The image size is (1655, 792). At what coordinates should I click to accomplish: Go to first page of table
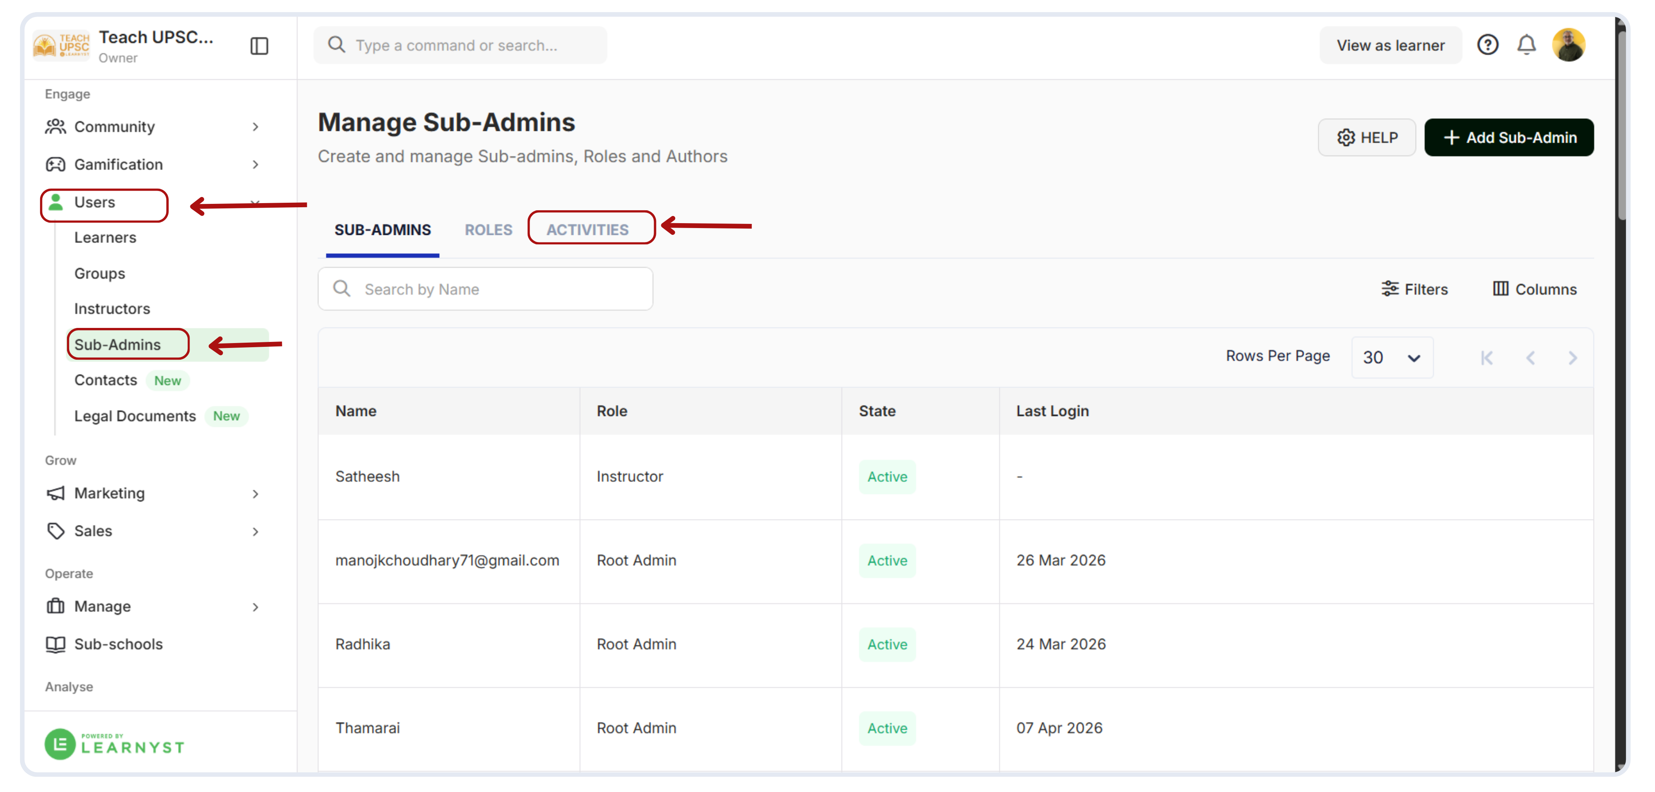(1487, 358)
